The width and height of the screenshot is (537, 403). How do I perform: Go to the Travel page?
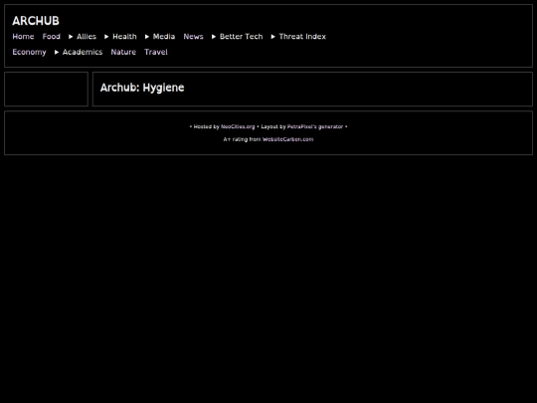156,52
